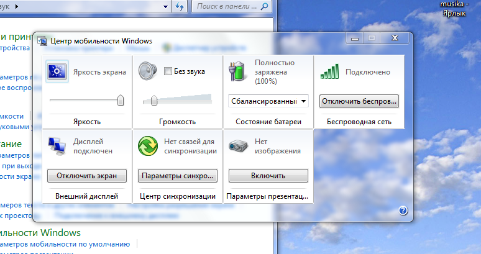The image size is (481, 254).
Task: Click the brightness slider thumb
Action: coord(121,100)
